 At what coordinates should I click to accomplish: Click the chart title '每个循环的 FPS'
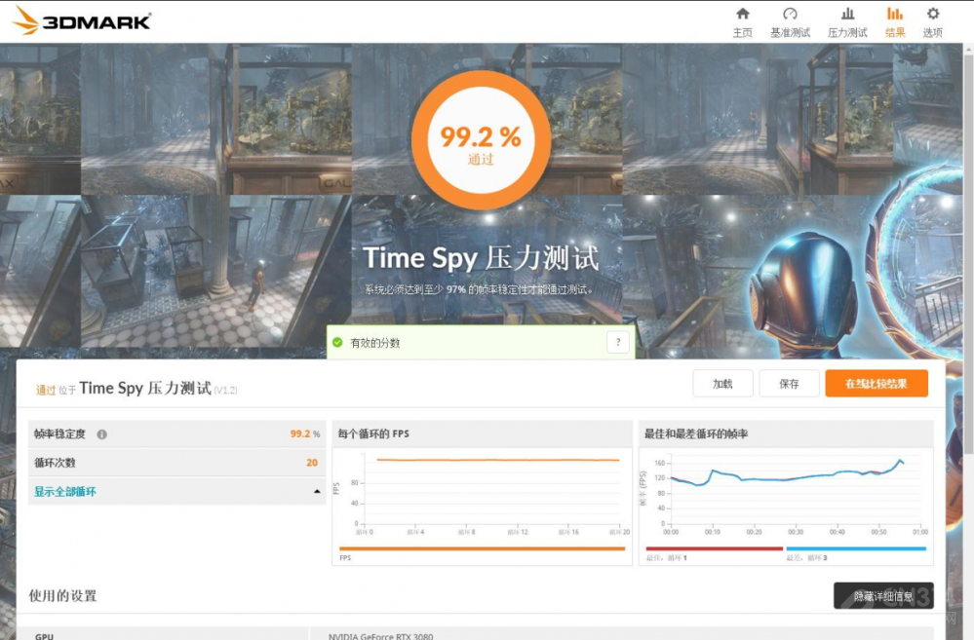coord(373,433)
